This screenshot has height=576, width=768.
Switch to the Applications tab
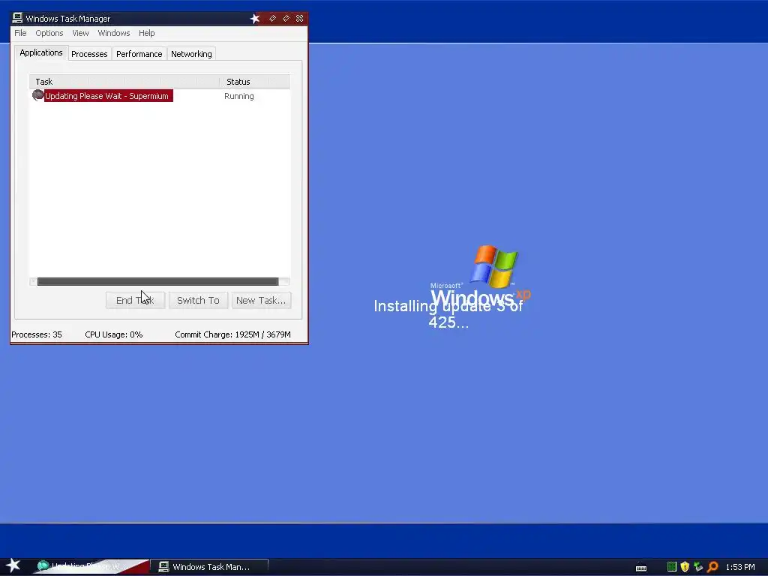point(41,52)
